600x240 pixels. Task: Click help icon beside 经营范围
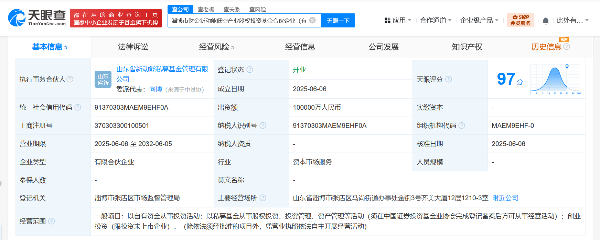[x=52, y=221]
